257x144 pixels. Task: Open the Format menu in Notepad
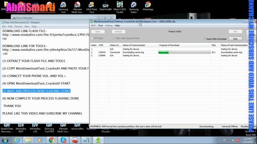click(18, 26)
